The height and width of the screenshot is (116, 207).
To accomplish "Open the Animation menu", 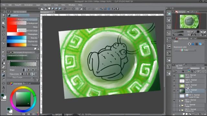I will (x=28, y=5).
